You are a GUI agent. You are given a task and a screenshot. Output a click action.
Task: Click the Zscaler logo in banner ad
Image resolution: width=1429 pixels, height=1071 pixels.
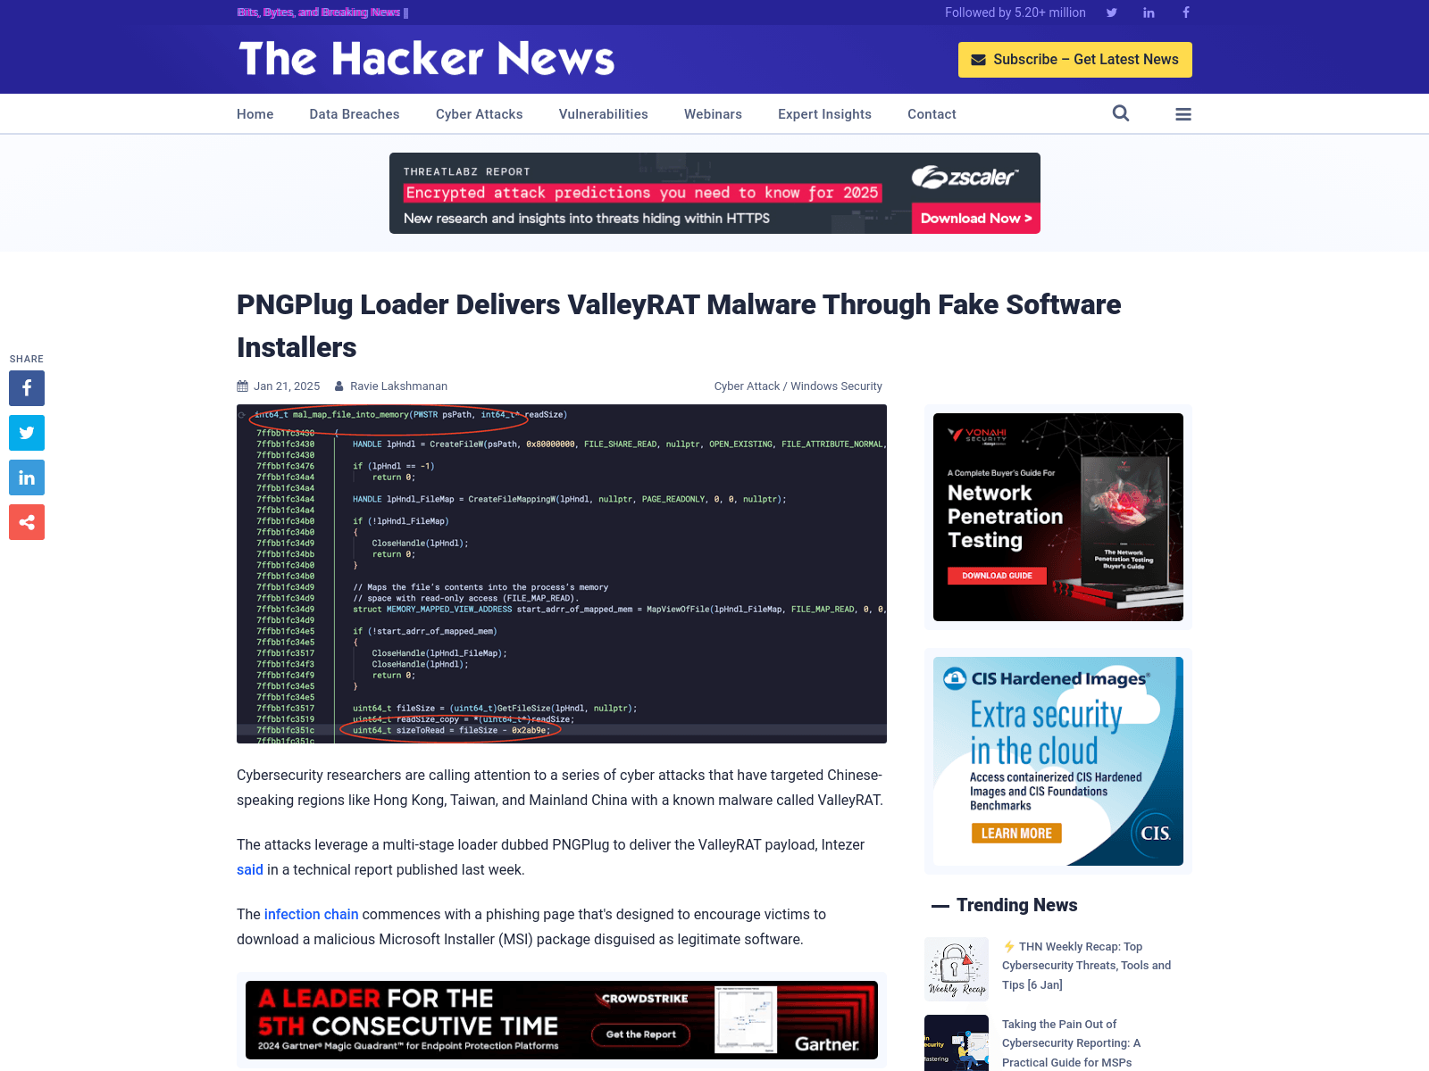pyautogui.click(x=965, y=177)
